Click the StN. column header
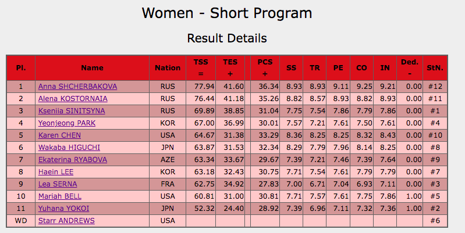The width and height of the screenshot is (465, 233). click(x=435, y=68)
